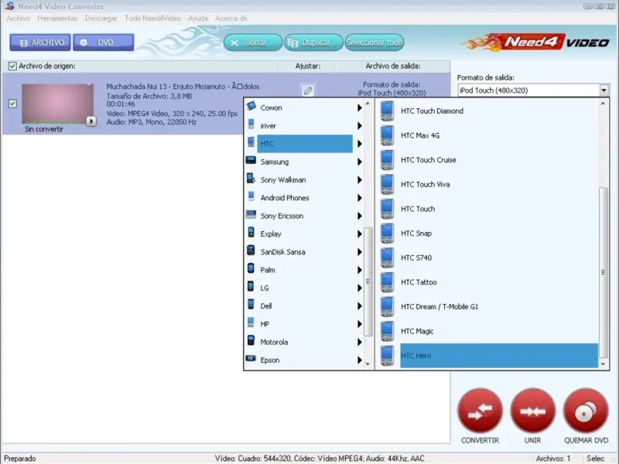This screenshot has width=619, height=464.
Task: Click the Android Phones icon
Action: [x=251, y=196]
